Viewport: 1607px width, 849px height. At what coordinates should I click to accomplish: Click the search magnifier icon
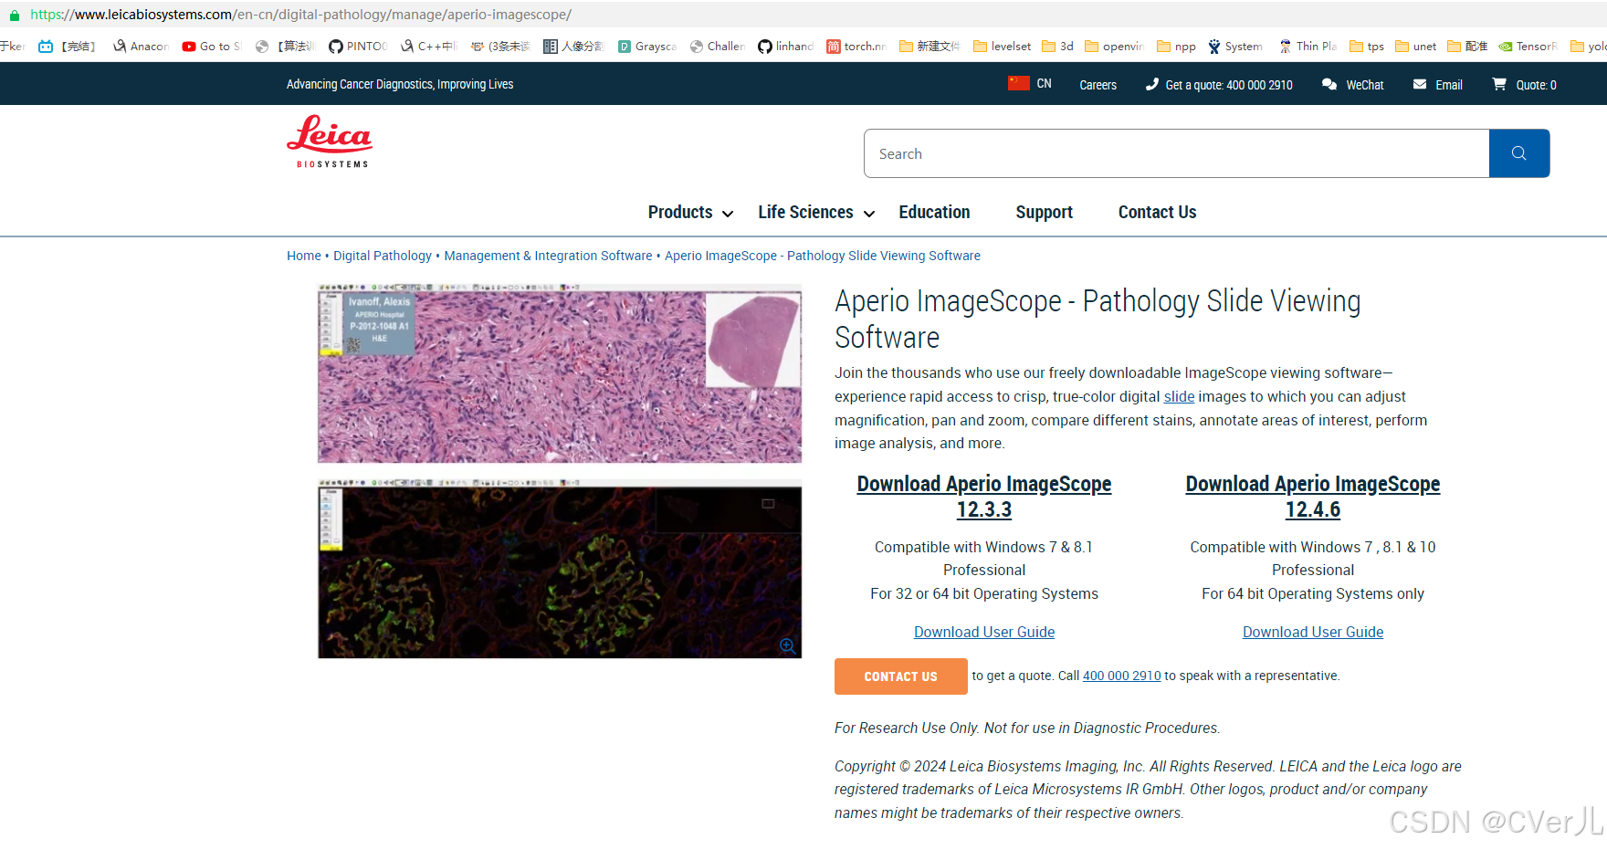(1518, 153)
